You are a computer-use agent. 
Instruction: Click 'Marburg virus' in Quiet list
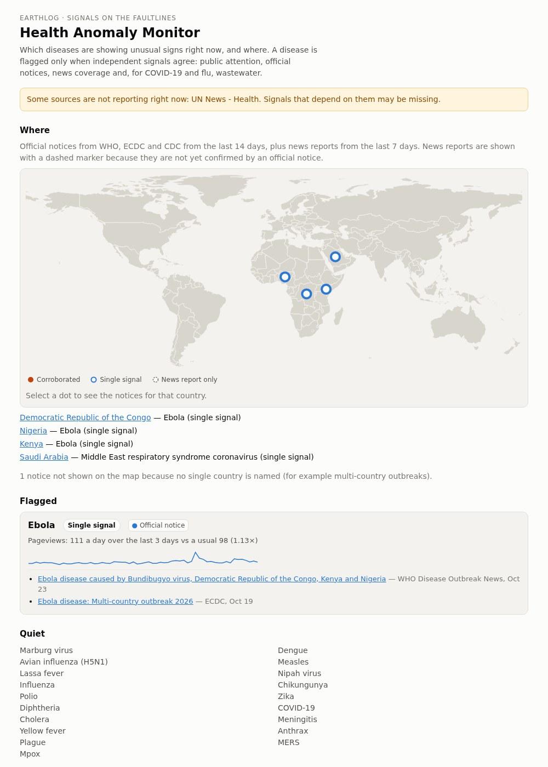46,650
